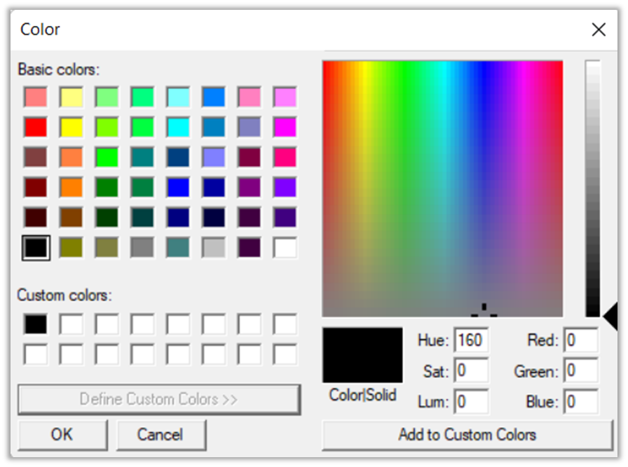
Task: Select the white swatch in Basic colors
Action: [285, 247]
